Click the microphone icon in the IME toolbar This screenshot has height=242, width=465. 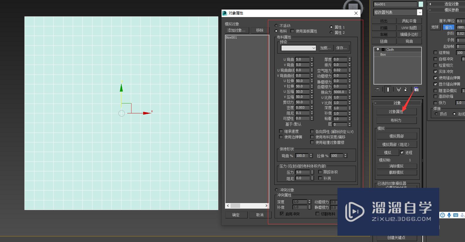(x=449, y=215)
